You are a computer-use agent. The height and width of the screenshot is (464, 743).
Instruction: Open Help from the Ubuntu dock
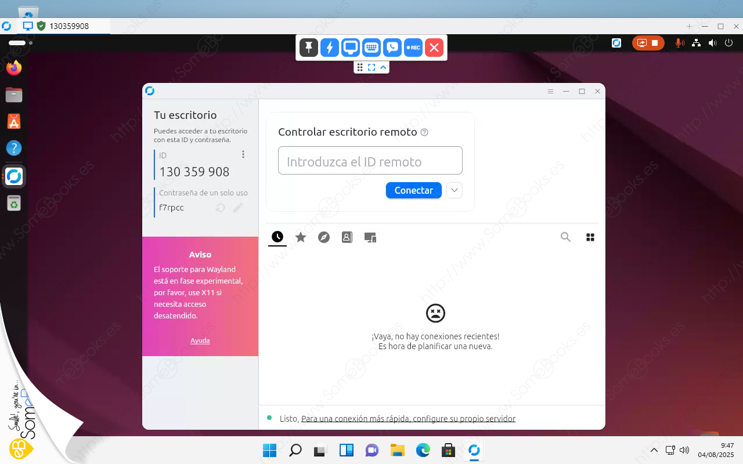[14, 148]
